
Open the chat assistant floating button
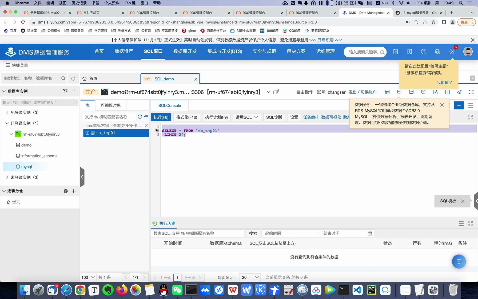pyautogui.click(x=459, y=261)
